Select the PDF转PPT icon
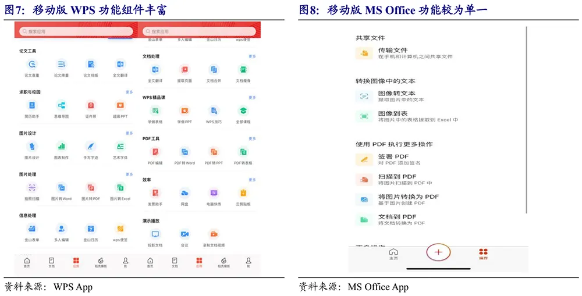The width and height of the screenshot is (582, 296). click(214, 152)
